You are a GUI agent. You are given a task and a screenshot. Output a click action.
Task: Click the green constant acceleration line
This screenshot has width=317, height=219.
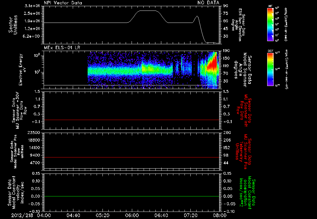[131, 196]
